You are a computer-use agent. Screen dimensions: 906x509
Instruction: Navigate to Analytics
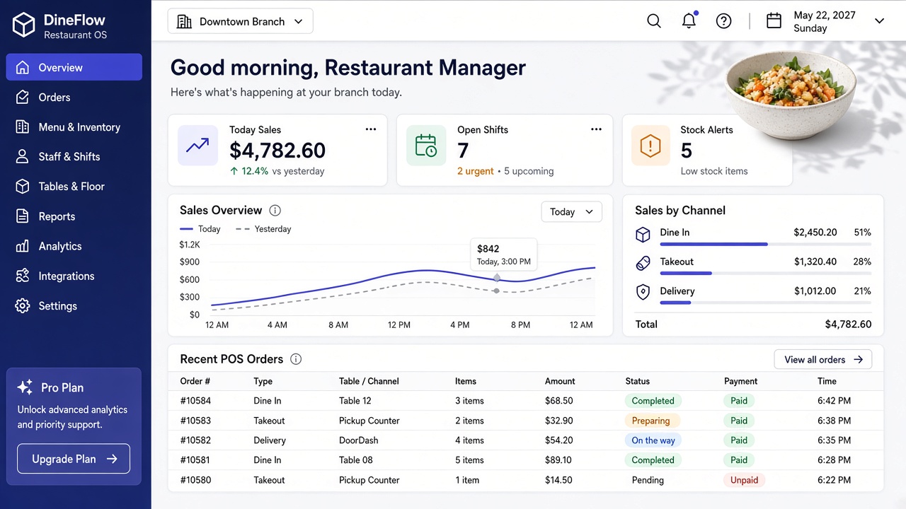click(74, 246)
